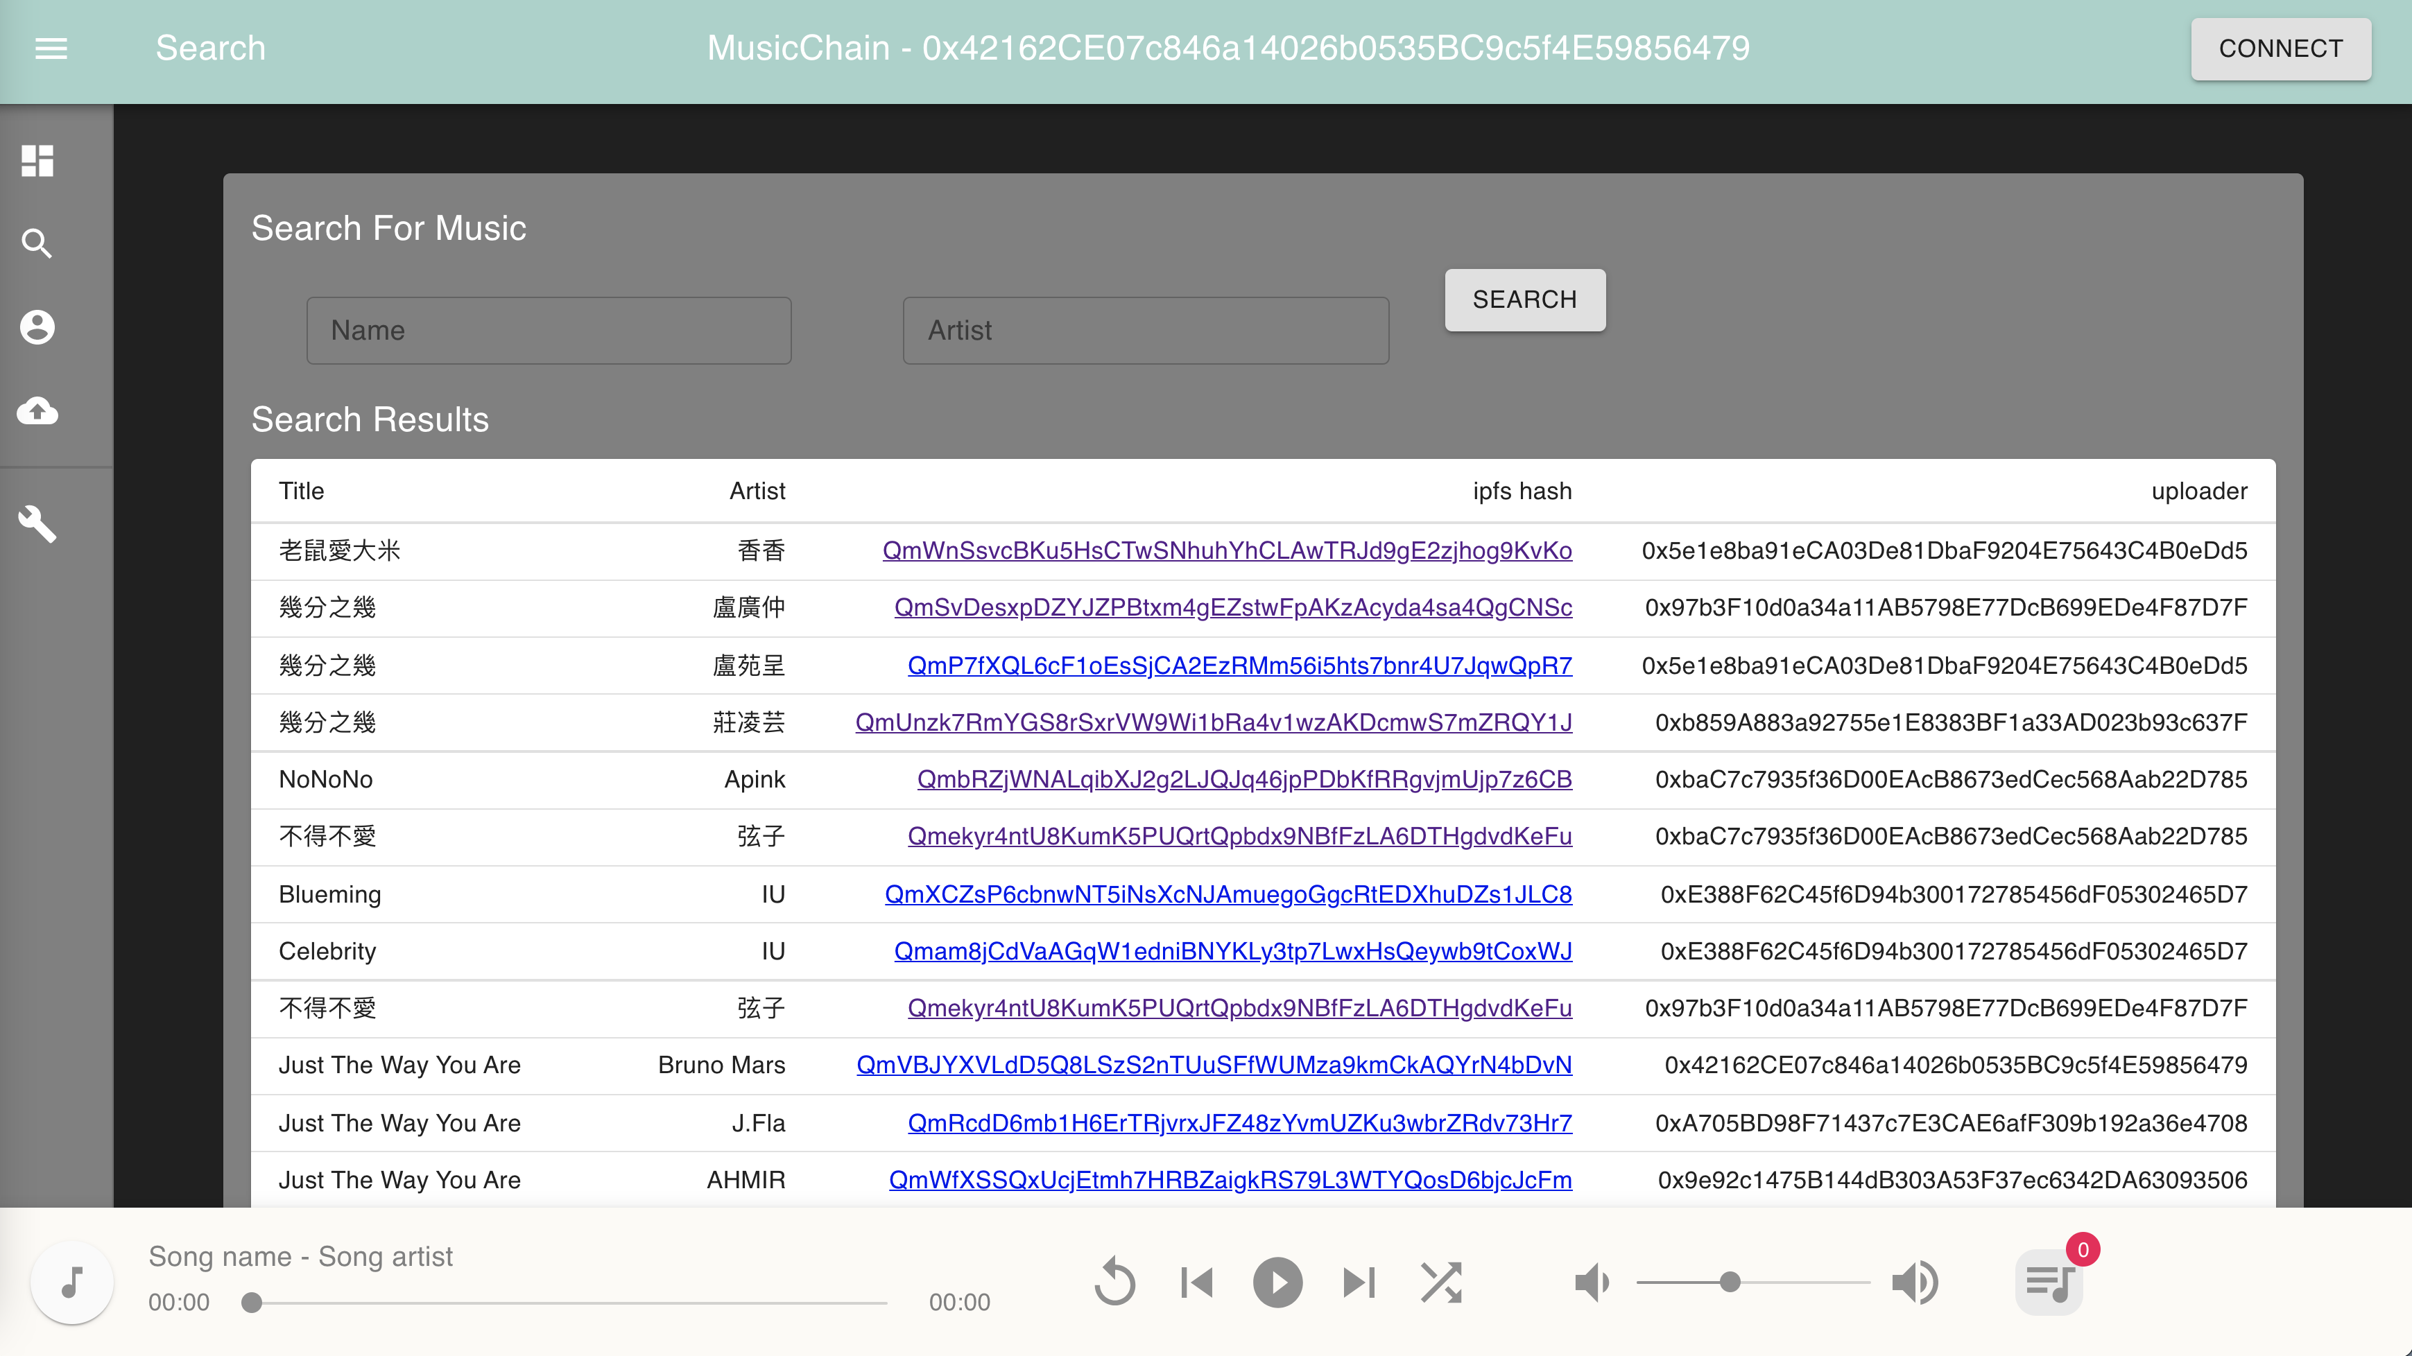Viewport: 2412px width, 1356px height.
Task: Focus the Name search field
Action: click(x=549, y=331)
